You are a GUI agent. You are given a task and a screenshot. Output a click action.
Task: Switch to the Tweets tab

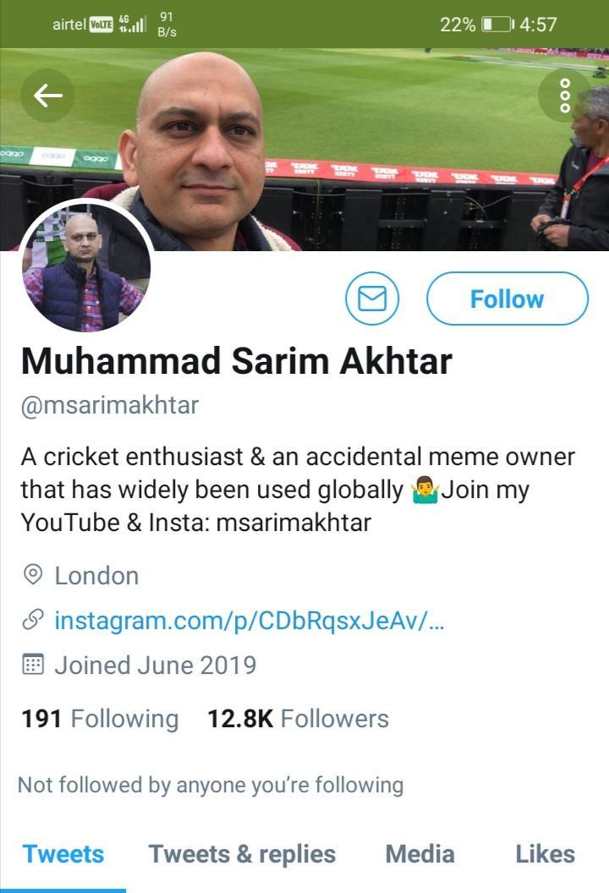click(63, 854)
